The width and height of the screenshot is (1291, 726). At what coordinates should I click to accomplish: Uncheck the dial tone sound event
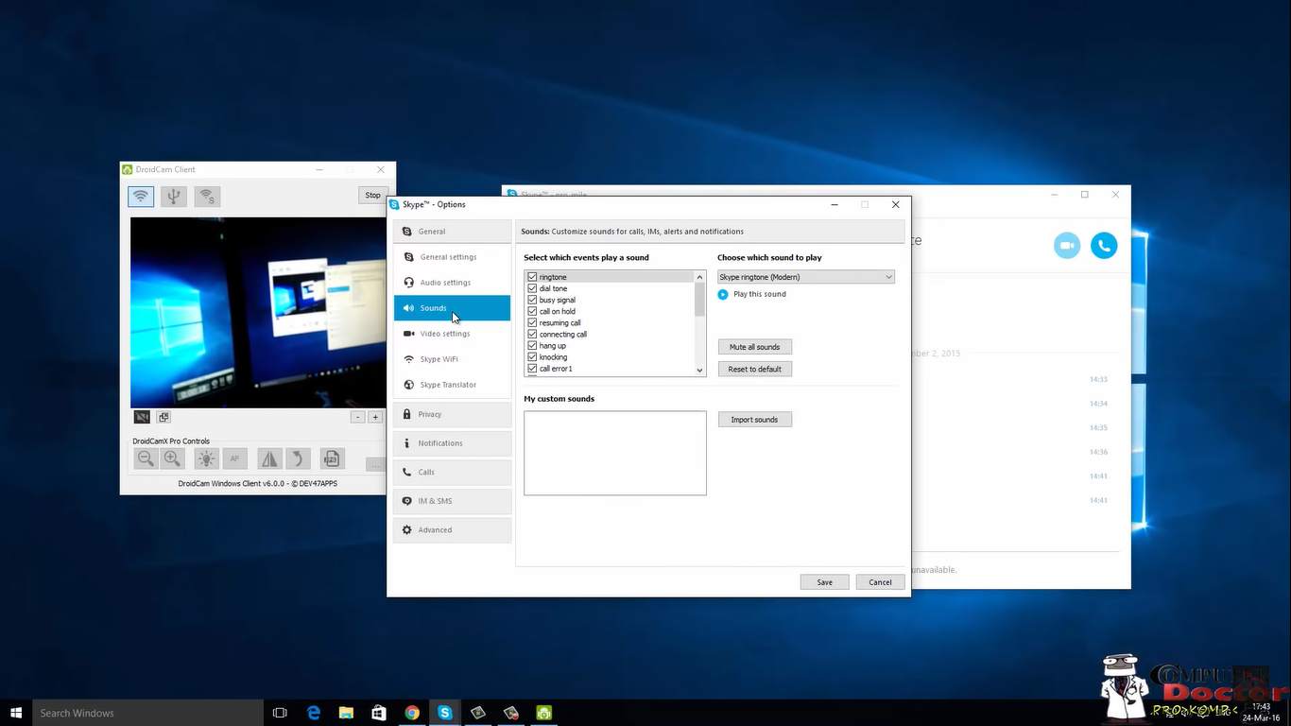click(x=532, y=288)
